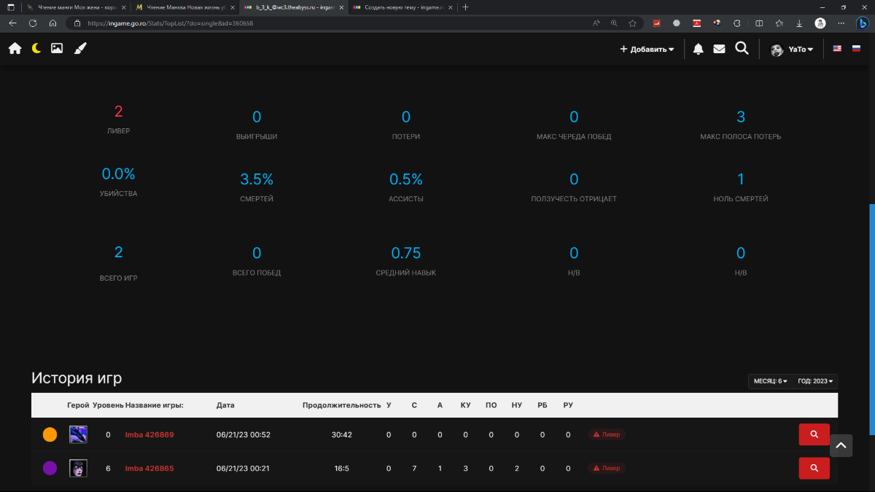Click red search button for Imba 426865

(814, 468)
